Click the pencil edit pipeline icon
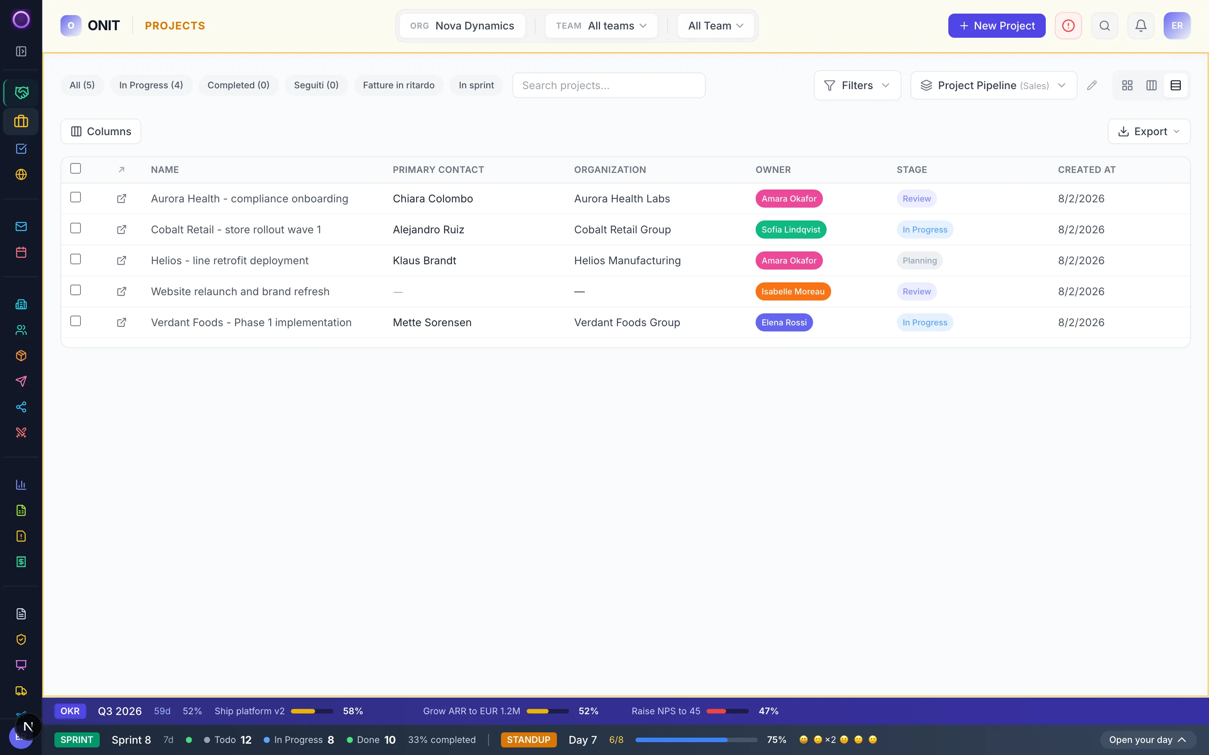Viewport: 1209px width, 755px height. (x=1092, y=85)
